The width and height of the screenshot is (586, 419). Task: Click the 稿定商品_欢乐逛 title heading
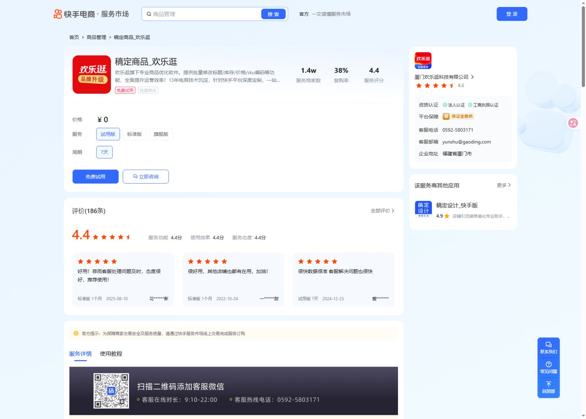click(146, 62)
